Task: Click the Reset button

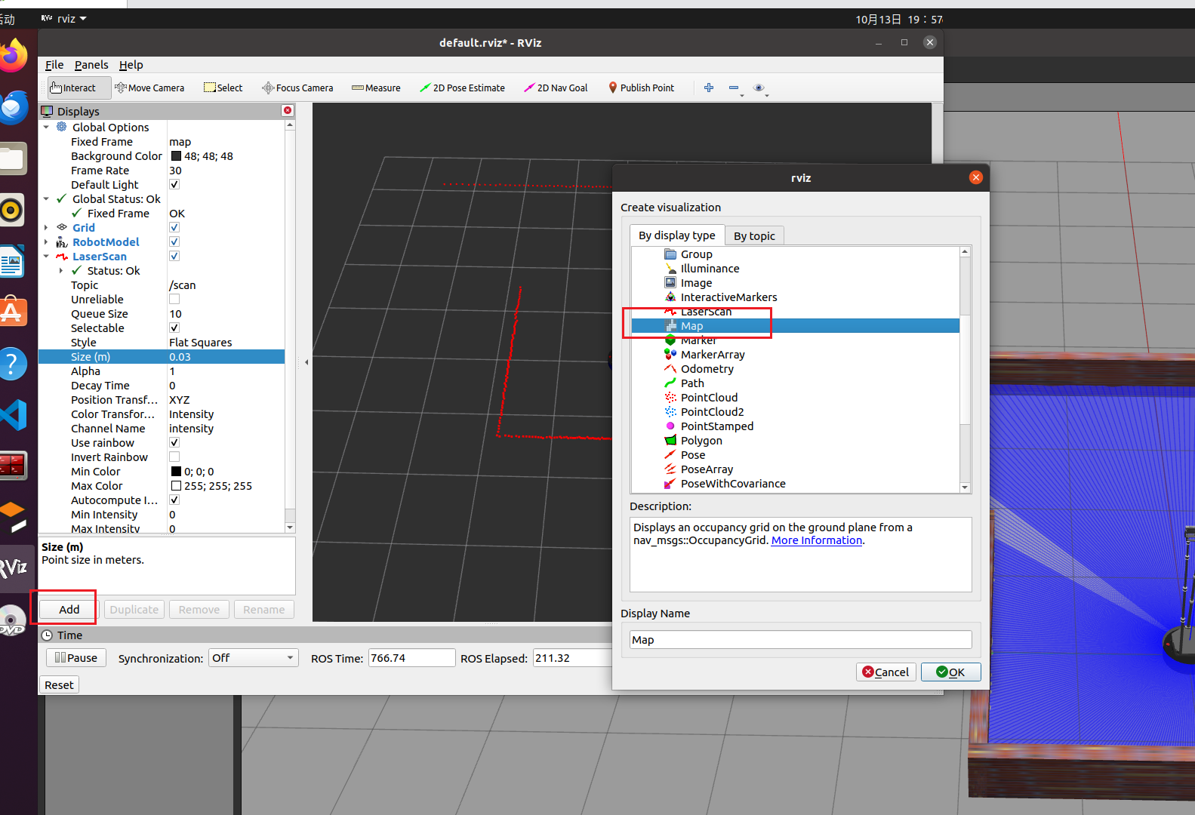Action: [59, 685]
